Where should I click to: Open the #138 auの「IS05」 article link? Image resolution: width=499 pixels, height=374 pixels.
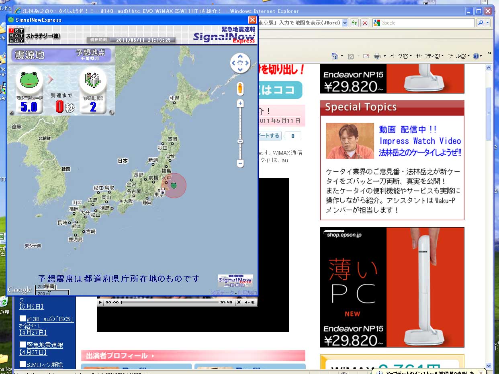coord(47,322)
